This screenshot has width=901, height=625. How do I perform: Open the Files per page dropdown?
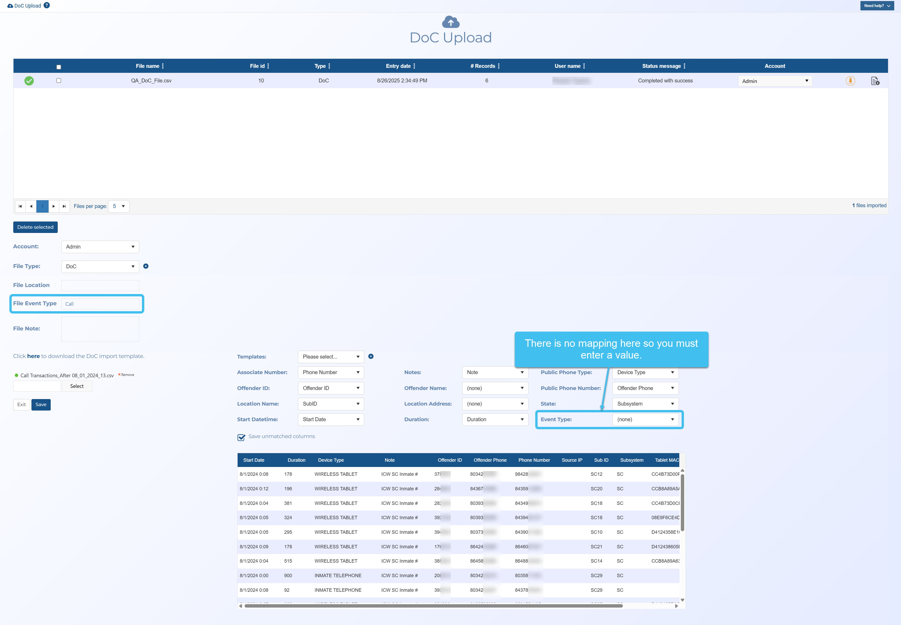tap(119, 206)
